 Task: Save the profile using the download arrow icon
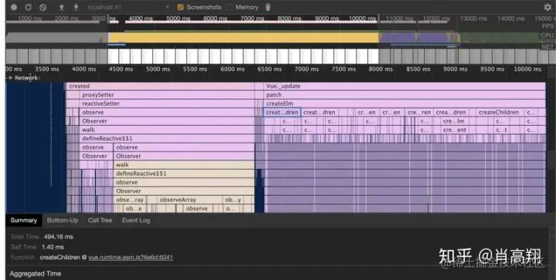[76, 7]
